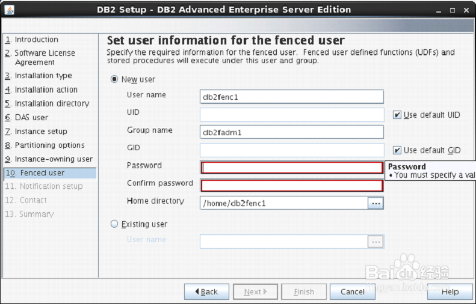476x304 pixels.
Task: Go to step 1 Introduction
Action: [x=31, y=40]
